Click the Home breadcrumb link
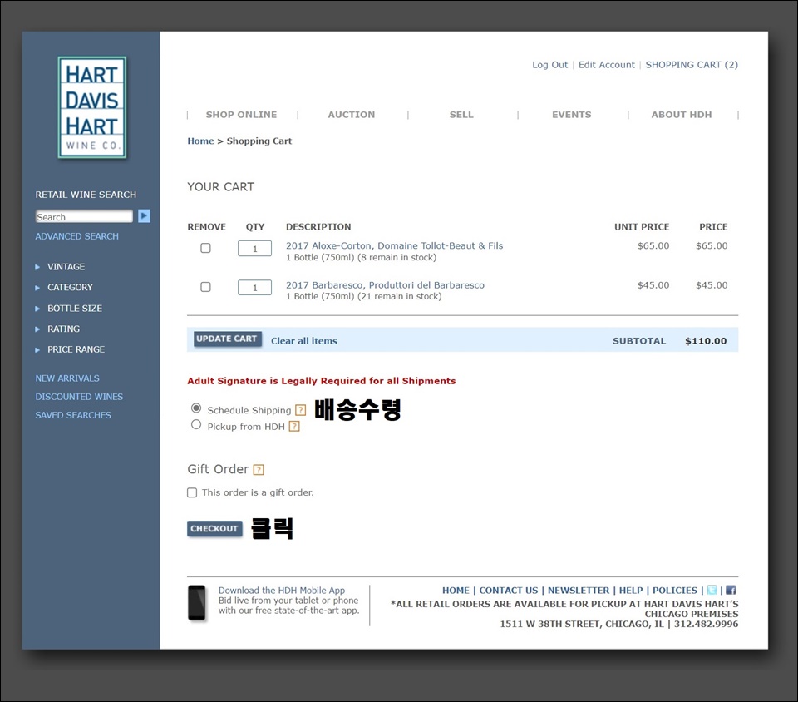The width and height of the screenshot is (798, 702). point(200,141)
